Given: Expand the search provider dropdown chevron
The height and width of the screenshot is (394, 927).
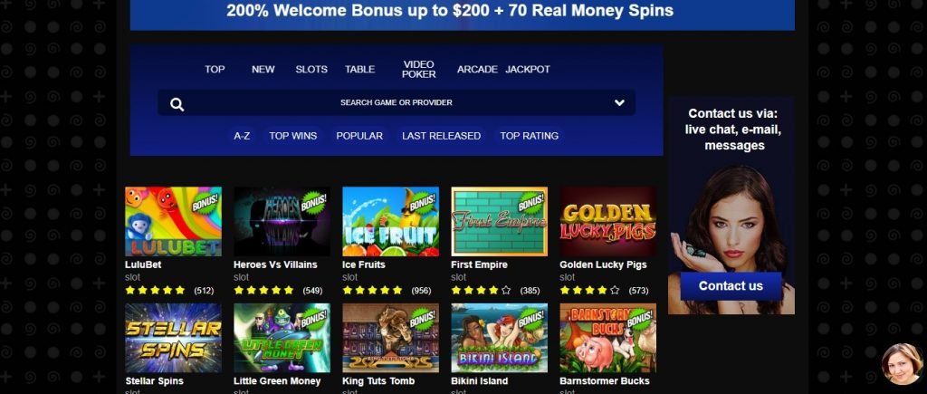Looking at the screenshot, I should pos(619,103).
